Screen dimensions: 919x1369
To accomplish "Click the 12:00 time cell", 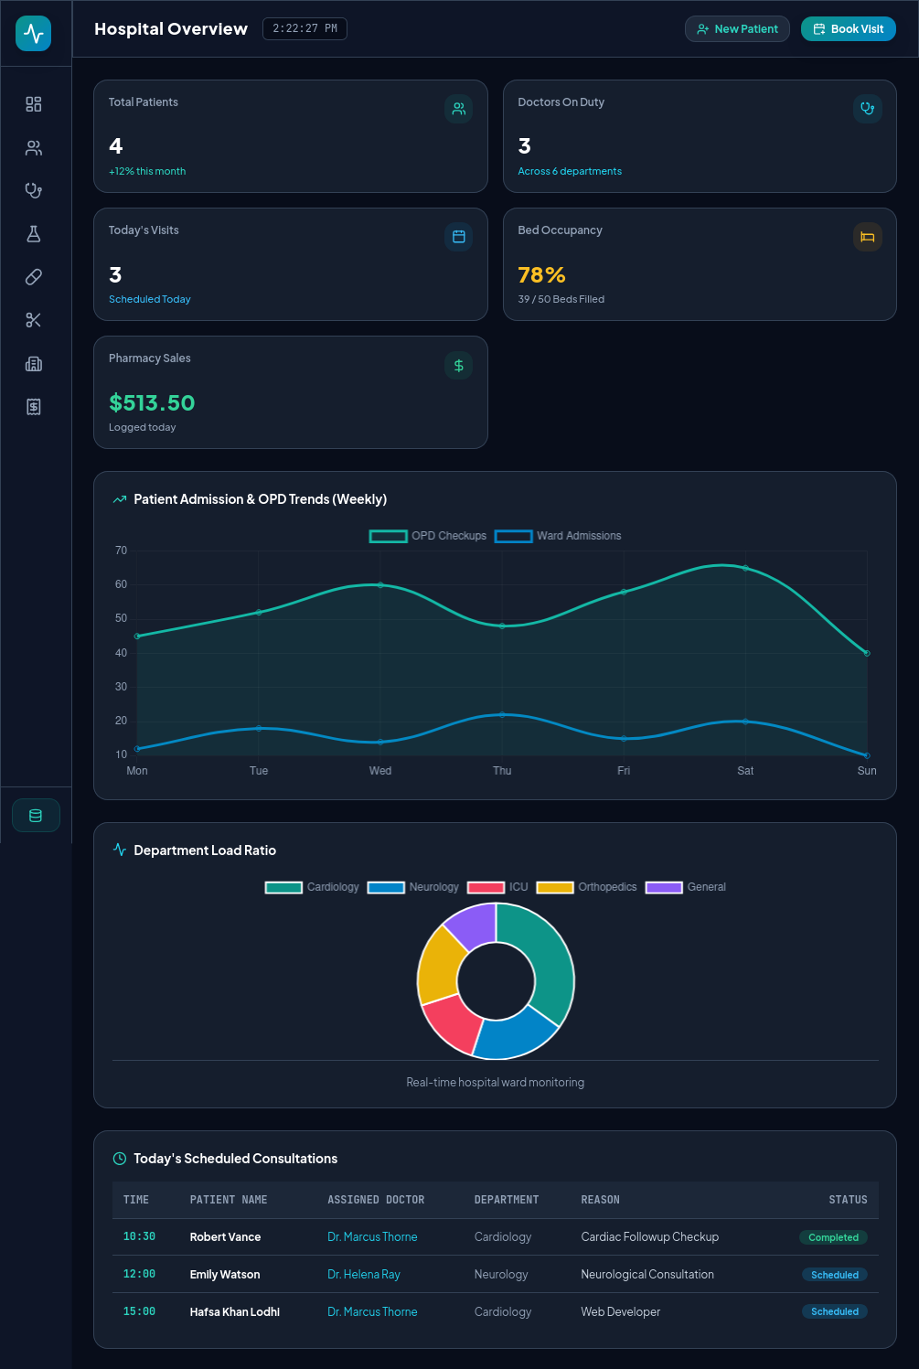I will coord(139,1275).
